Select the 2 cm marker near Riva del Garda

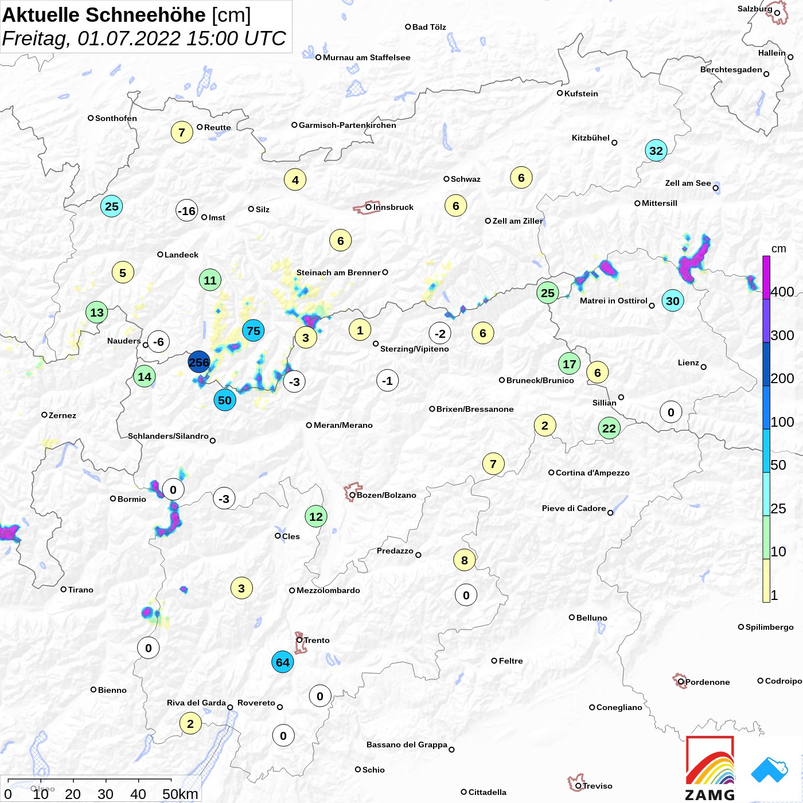190,723
